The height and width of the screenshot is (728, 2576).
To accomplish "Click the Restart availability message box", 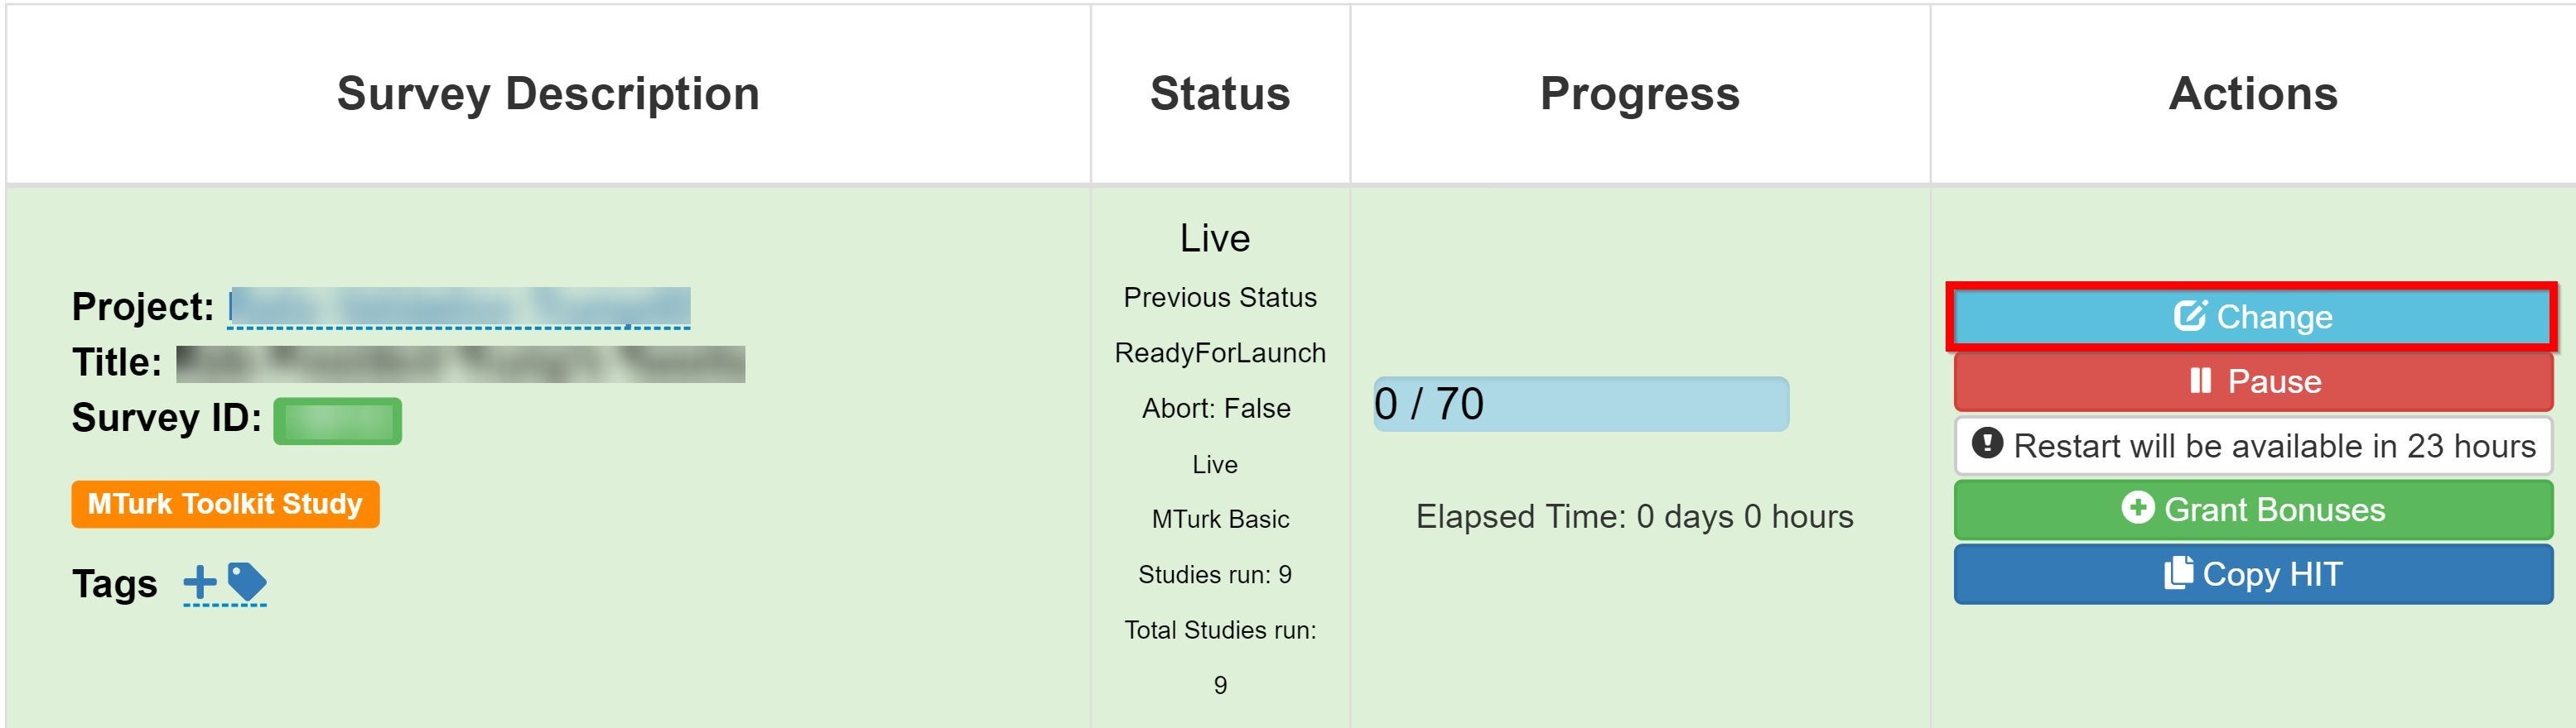I will [2253, 445].
